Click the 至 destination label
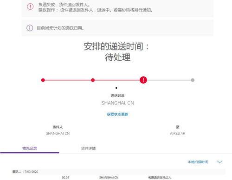The height and width of the screenshot is (180, 232). 178,127
